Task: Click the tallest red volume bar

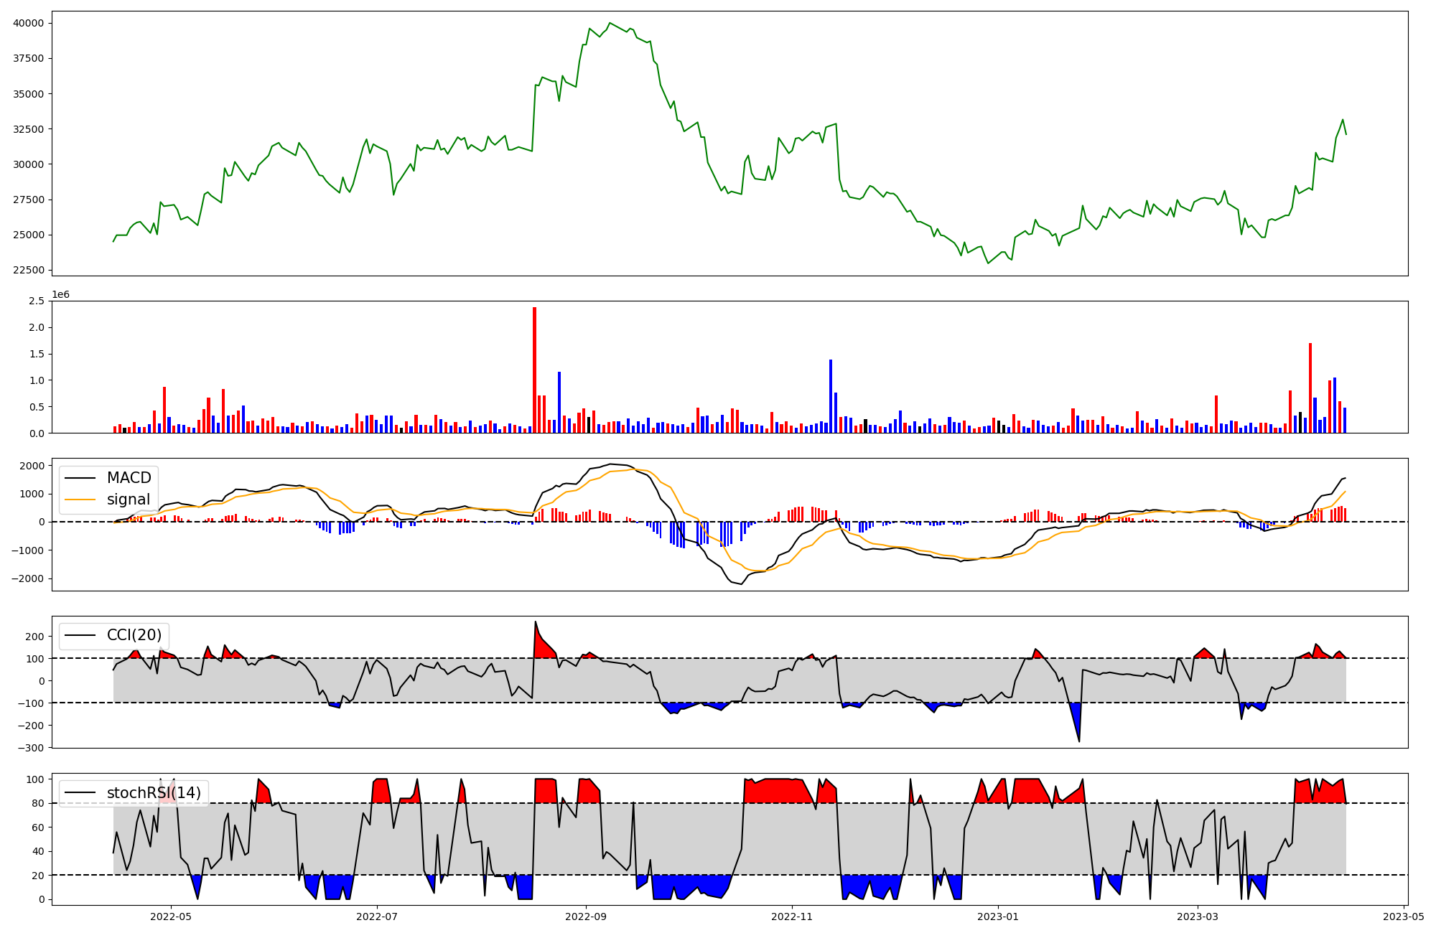Action: point(534,370)
